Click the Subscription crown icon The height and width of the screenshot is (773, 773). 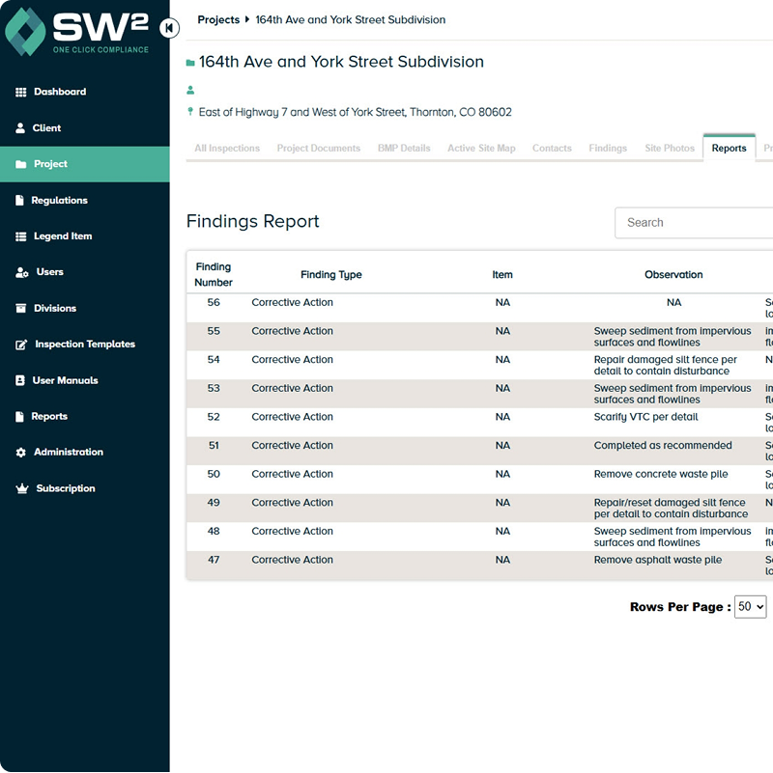pyautogui.click(x=21, y=489)
